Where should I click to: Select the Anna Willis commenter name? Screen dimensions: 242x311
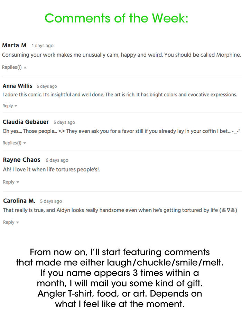tap(17, 86)
